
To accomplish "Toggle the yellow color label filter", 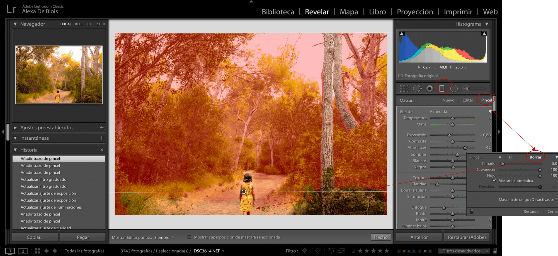I will (x=404, y=251).
